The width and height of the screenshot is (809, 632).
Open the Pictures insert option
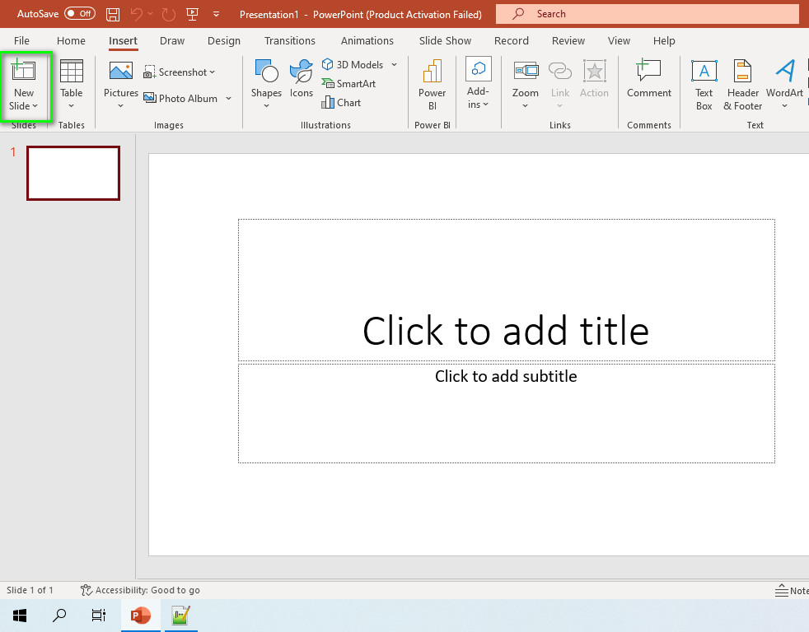click(121, 83)
